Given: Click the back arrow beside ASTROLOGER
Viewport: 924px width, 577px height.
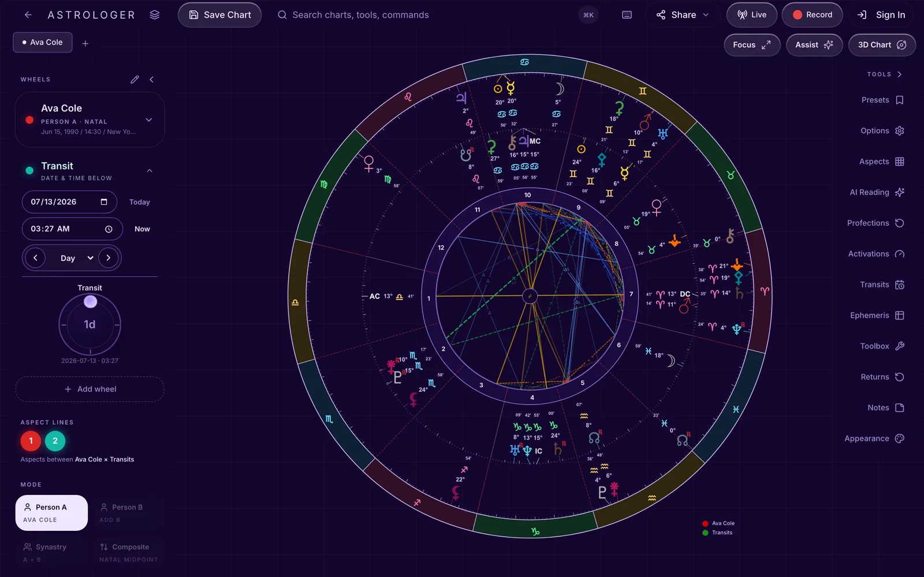Looking at the screenshot, I should 28,15.
